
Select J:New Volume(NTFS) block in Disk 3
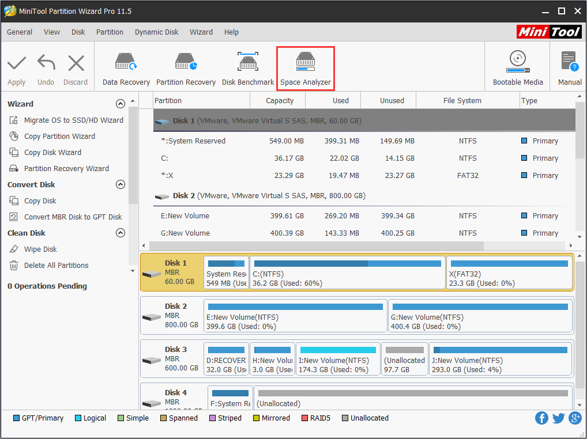coord(500,359)
